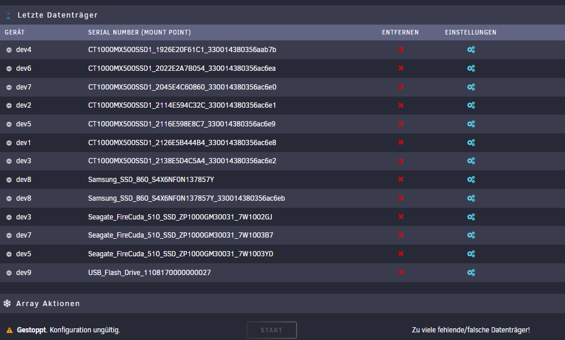
Task: Delete entry for serial 2116E598E8C7
Action: 401,124
